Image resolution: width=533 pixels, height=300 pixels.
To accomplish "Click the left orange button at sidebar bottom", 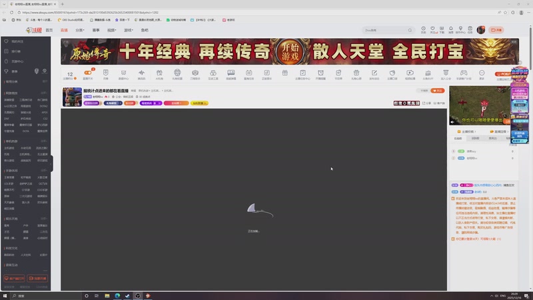I will coord(14,278).
